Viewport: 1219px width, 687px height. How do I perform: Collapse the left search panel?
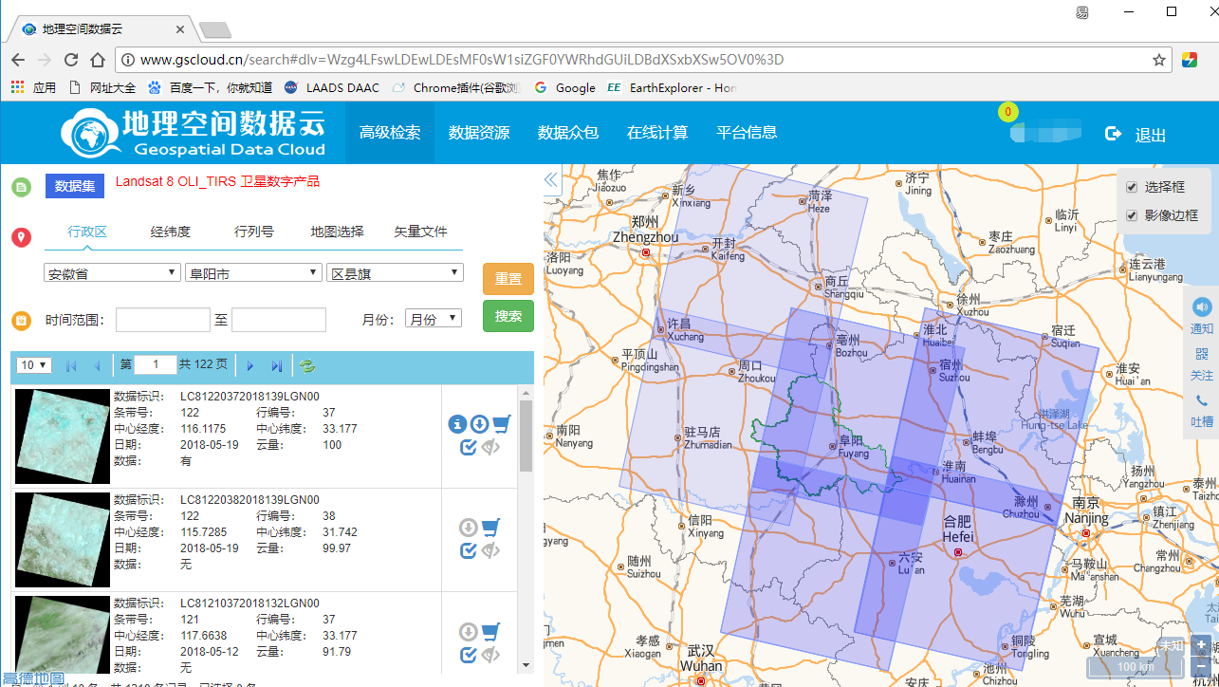click(x=551, y=180)
